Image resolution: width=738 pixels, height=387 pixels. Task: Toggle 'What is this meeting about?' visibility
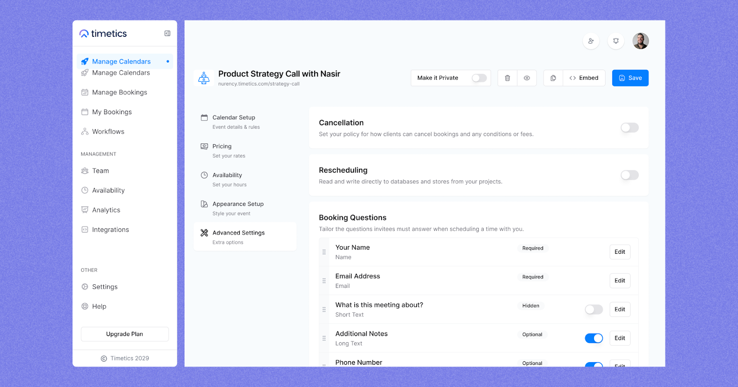[x=594, y=310]
